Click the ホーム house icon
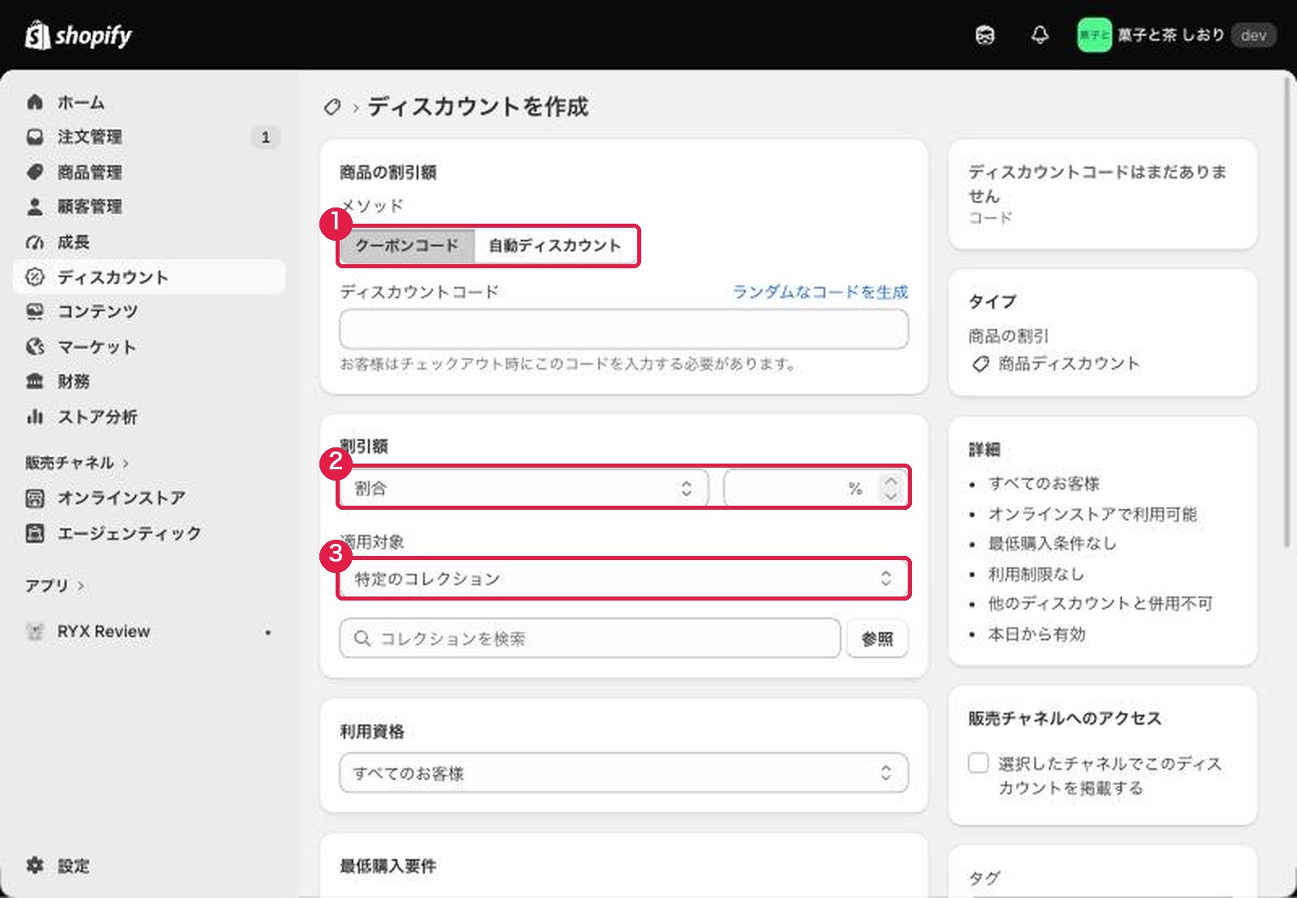The height and width of the screenshot is (898, 1297). [35, 102]
